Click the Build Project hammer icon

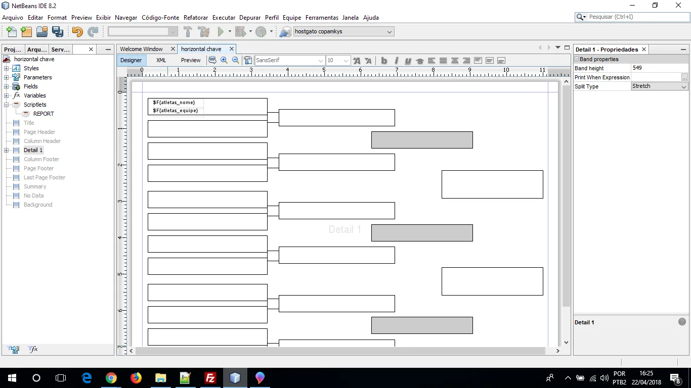coord(188,31)
